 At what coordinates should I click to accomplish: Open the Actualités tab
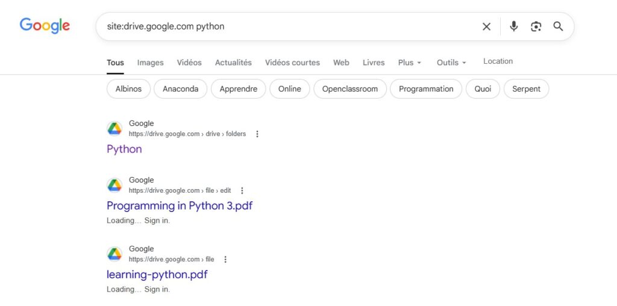tap(233, 63)
